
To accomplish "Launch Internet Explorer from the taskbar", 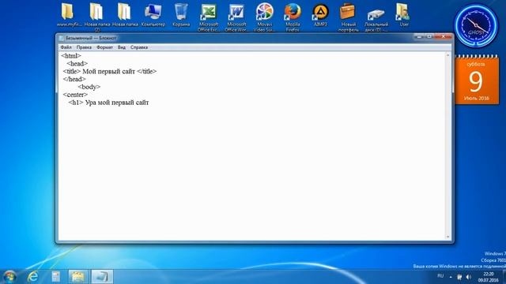I will [x=33, y=277].
